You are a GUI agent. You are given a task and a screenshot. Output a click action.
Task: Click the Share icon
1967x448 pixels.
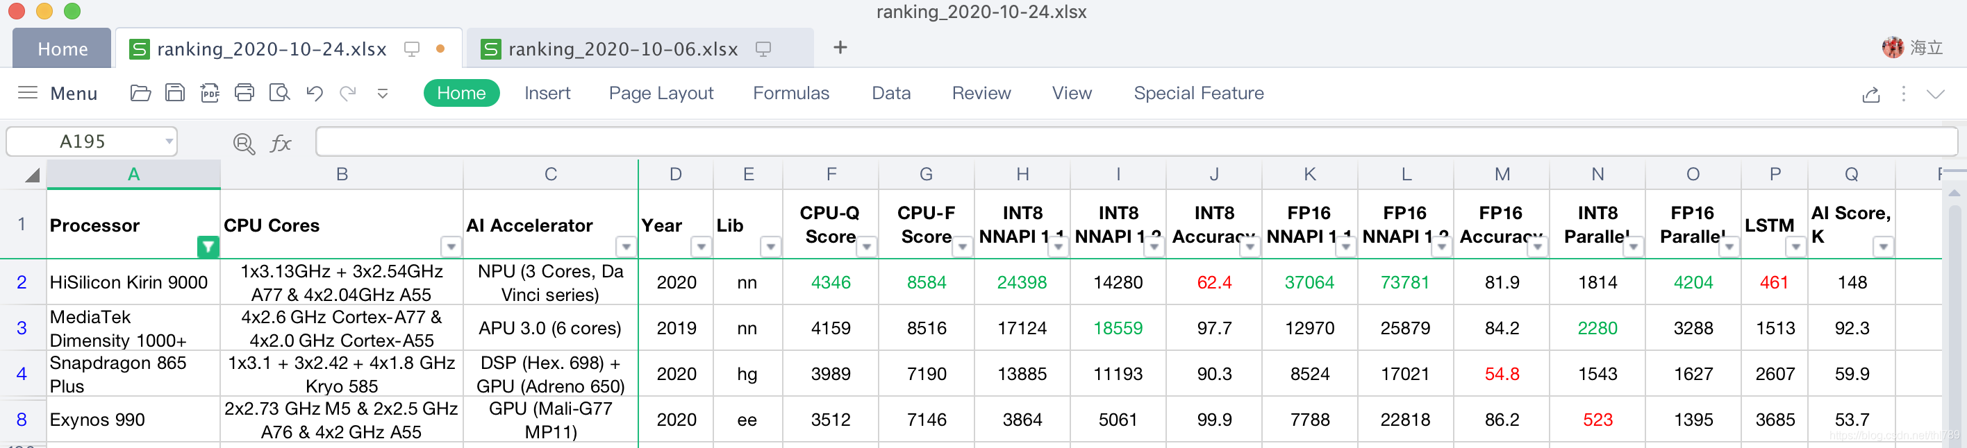(1870, 94)
